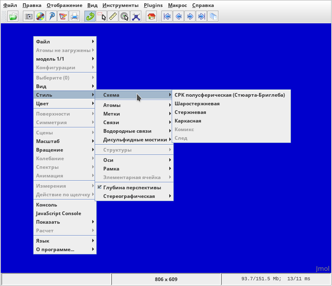Expand the Метки submenu

coord(134,114)
